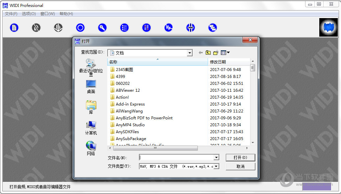Click the date 2017-10-18 9:34
Viewport: 341px width, 194px height.
pyautogui.click(x=225, y=125)
